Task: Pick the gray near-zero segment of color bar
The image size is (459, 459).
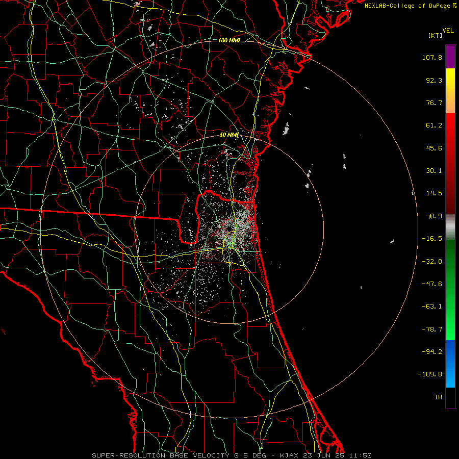Action: [x=450, y=227]
